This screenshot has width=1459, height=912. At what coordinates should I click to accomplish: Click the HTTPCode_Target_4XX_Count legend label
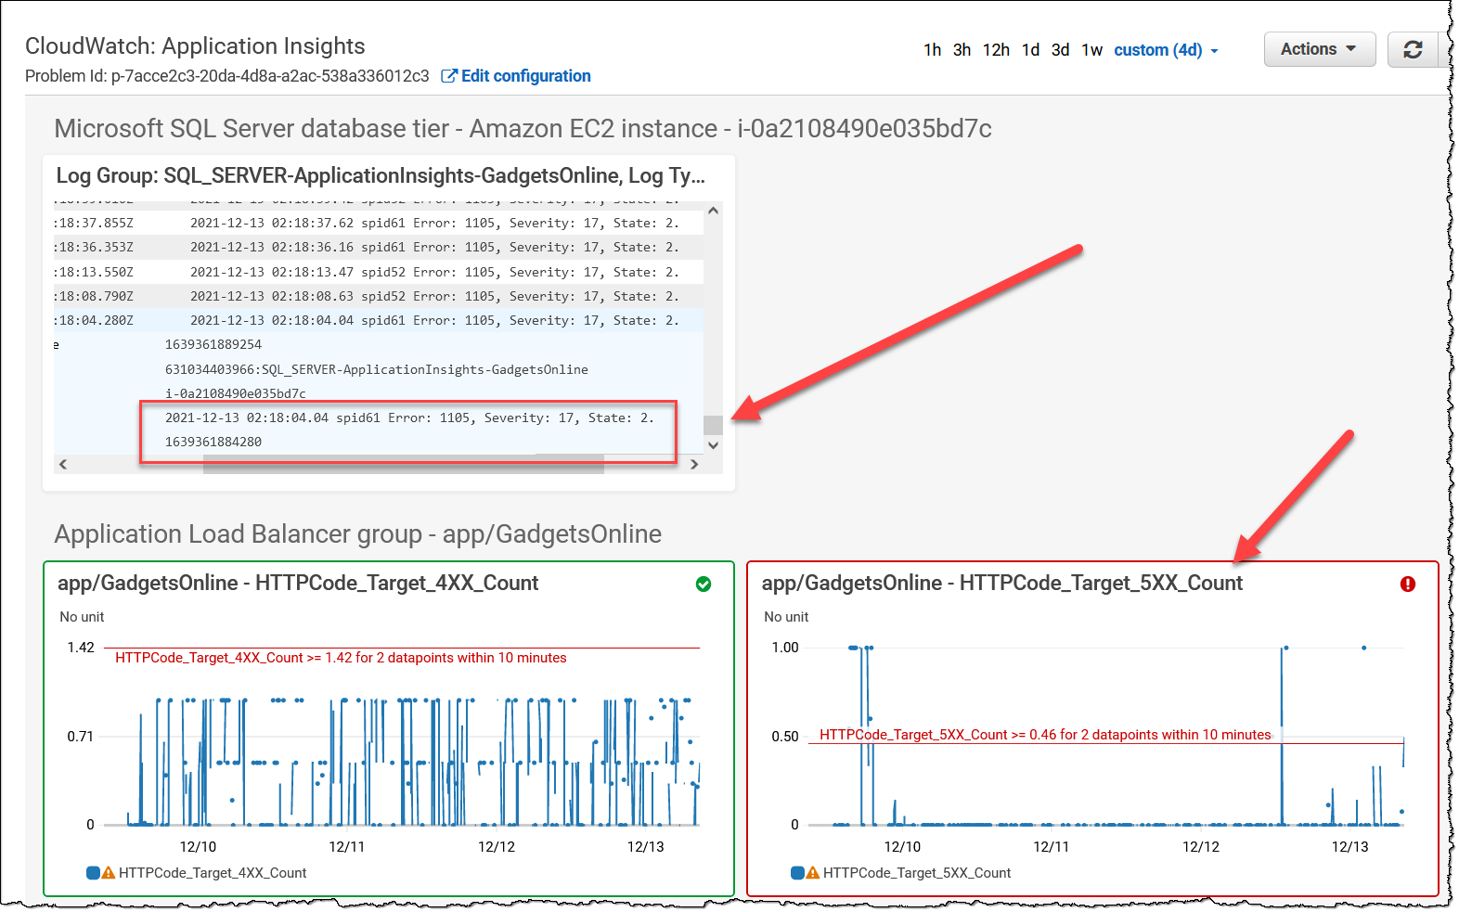pos(213,873)
